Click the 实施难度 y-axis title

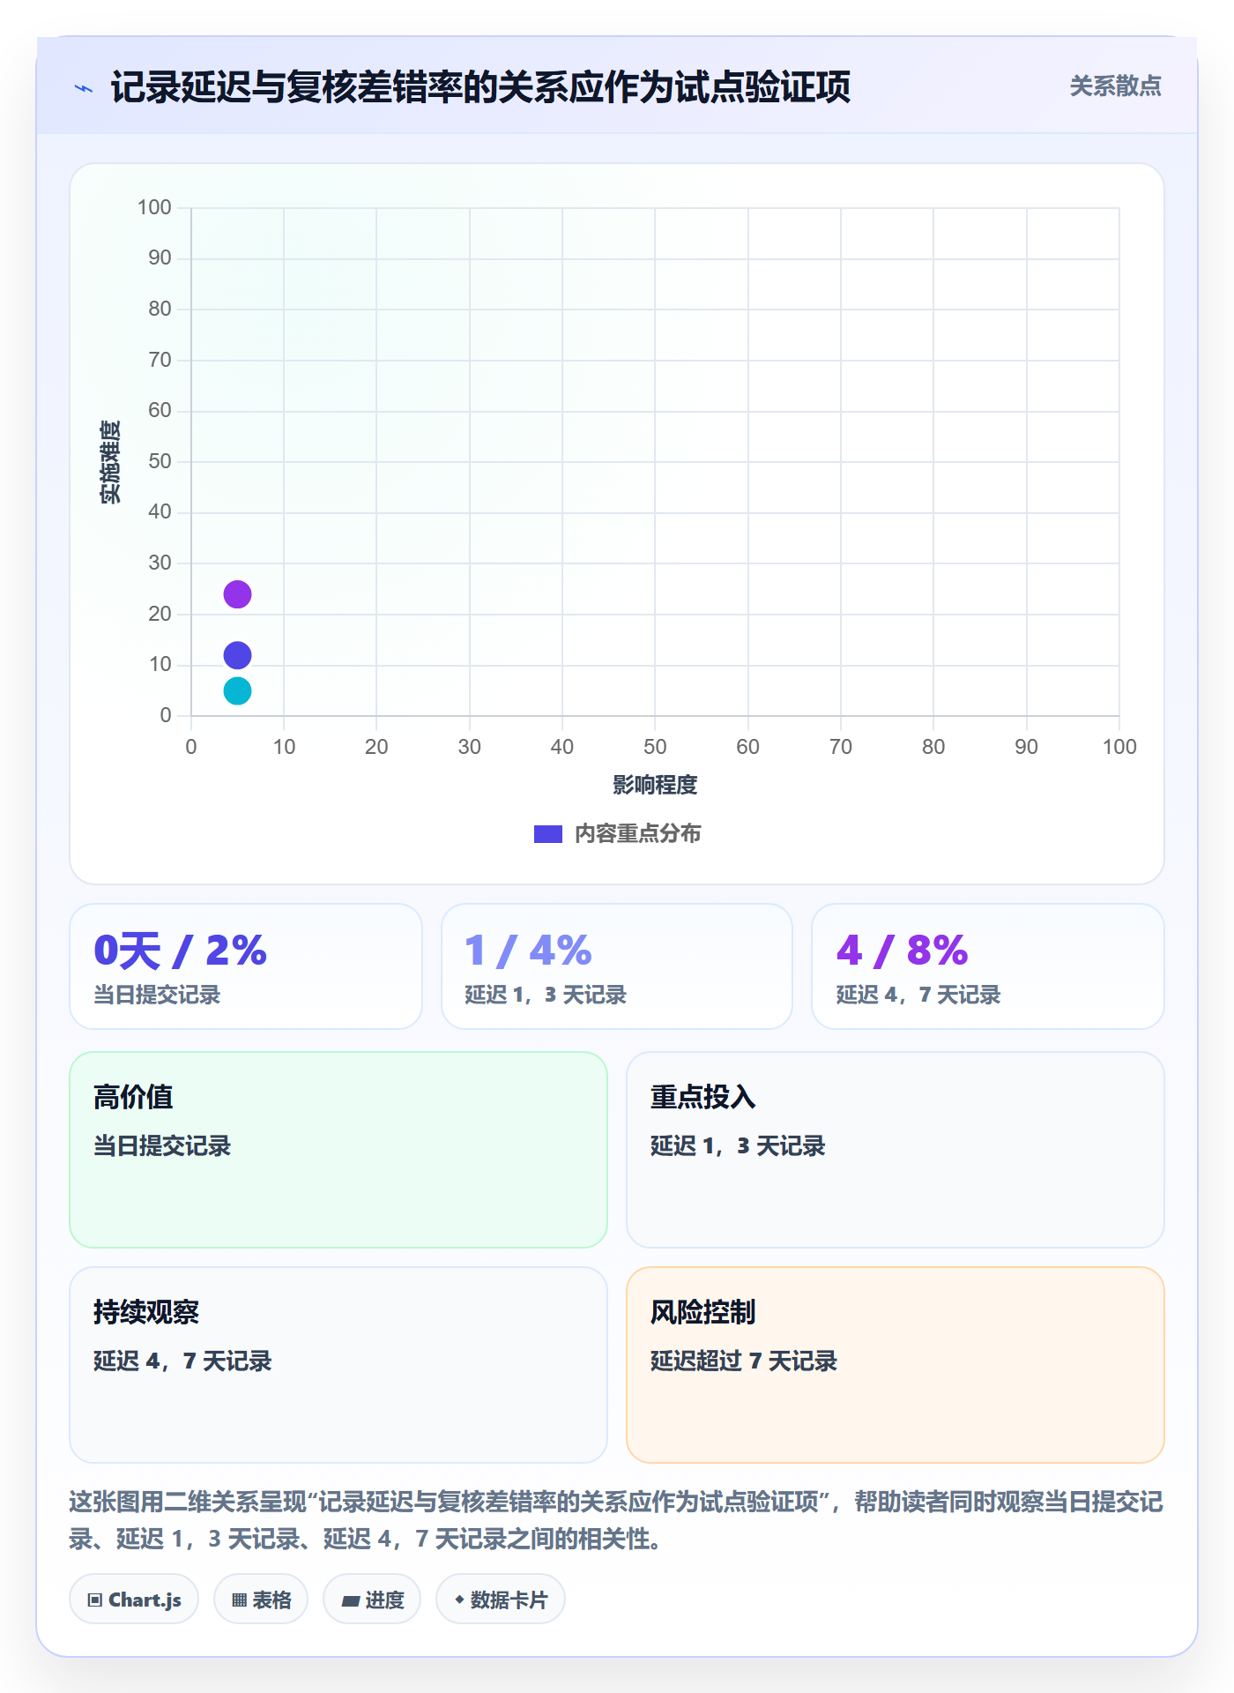coord(110,462)
